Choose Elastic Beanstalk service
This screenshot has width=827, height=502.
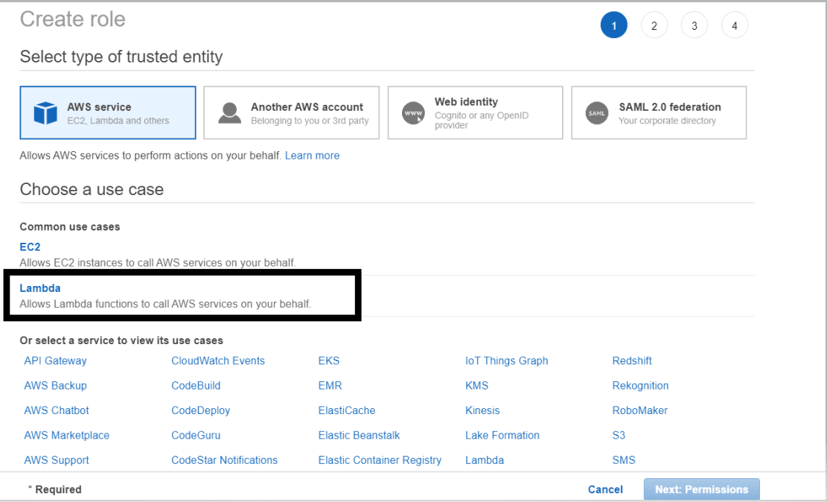(x=360, y=436)
